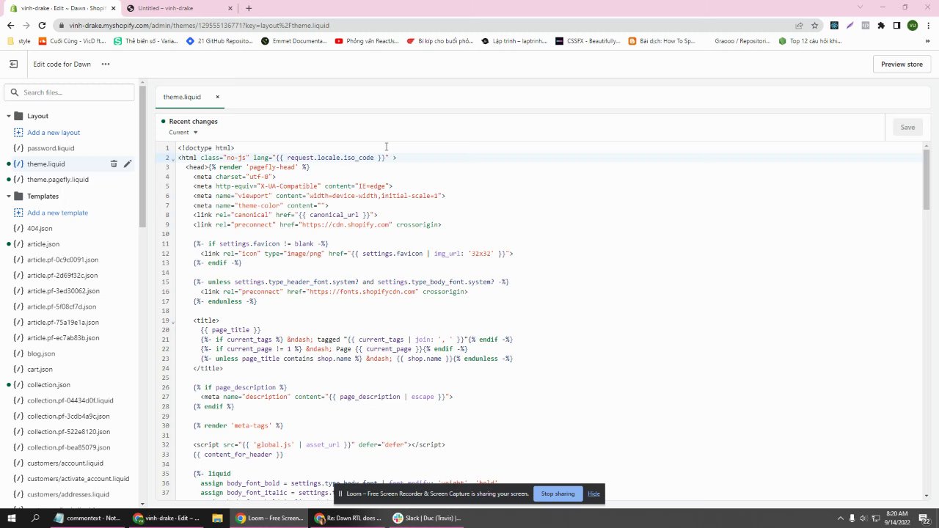This screenshot has width=939, height=528.
Task: Open customers/addresses.liquid file
Action: click(68, 494)
